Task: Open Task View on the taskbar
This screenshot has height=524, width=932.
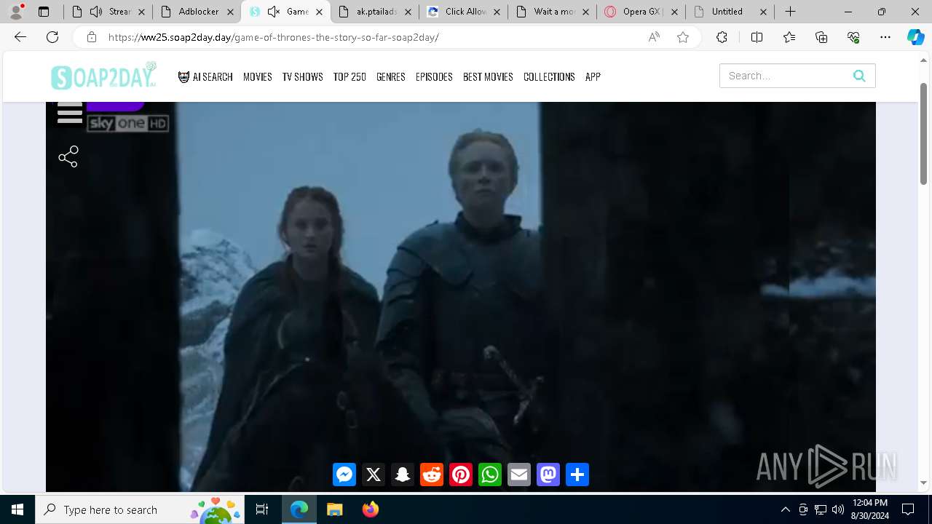Action: tap(262, 509)
